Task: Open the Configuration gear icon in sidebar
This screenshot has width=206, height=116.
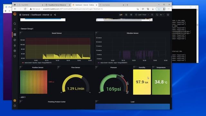Action: [15, 51]
